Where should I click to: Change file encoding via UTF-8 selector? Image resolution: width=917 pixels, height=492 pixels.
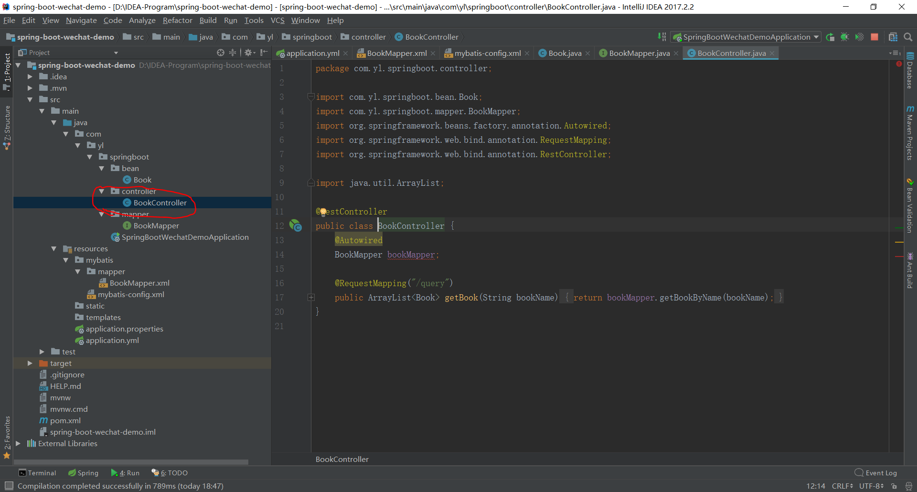(872, 486)
